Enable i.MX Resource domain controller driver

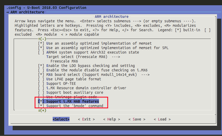coord(41,88)
